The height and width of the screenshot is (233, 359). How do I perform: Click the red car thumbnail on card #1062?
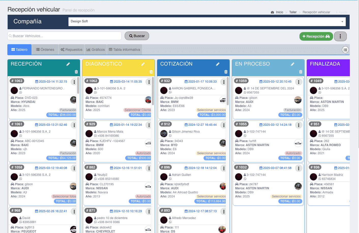(x=148, y=100)
